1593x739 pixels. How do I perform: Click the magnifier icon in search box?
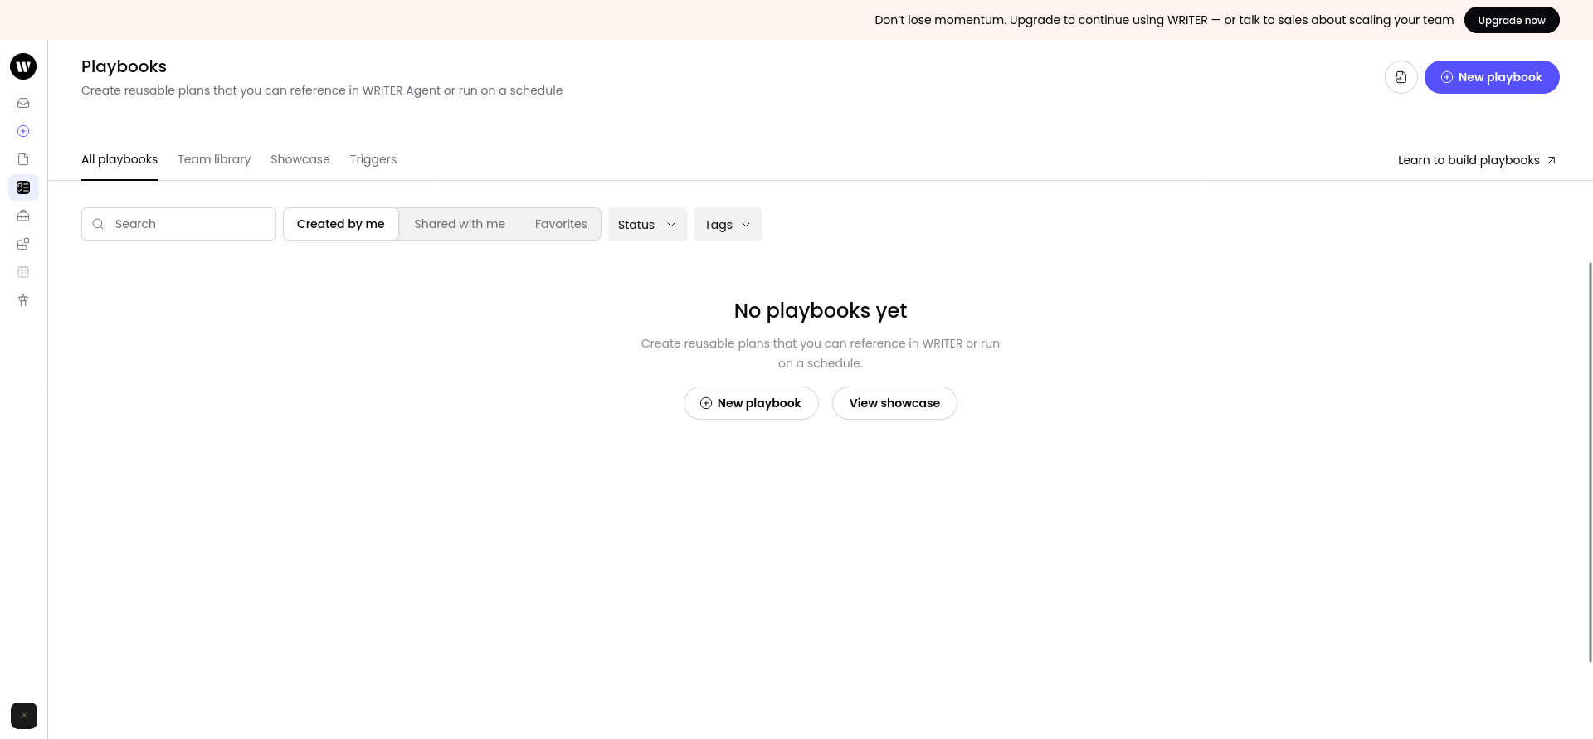[98, 224]
